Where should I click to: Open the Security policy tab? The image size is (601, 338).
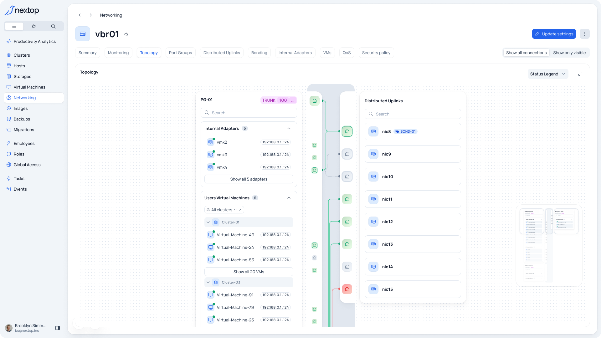coord(376,53)
